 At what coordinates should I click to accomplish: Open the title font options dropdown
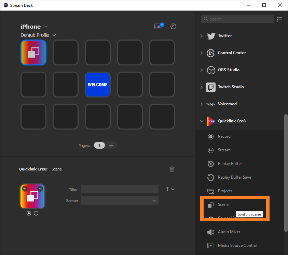pyautogui.click(x=170, y=189)
